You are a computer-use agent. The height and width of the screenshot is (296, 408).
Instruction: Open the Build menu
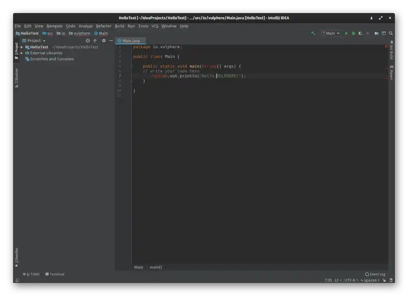click(120, 26)
